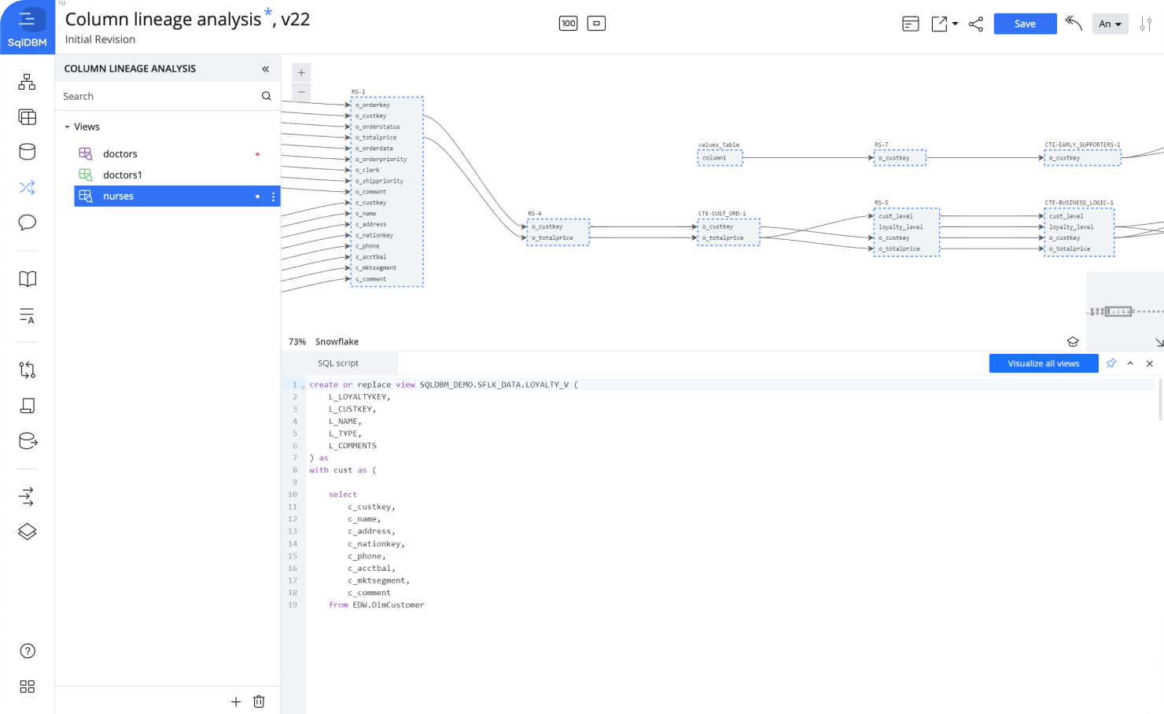Click the database cylinder icon in sidebar
Image resolution: width=1164 pixels, height=714 pixels.
coord(28,152)
